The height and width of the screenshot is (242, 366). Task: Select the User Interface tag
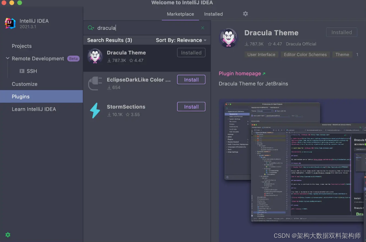pos(261,55)
